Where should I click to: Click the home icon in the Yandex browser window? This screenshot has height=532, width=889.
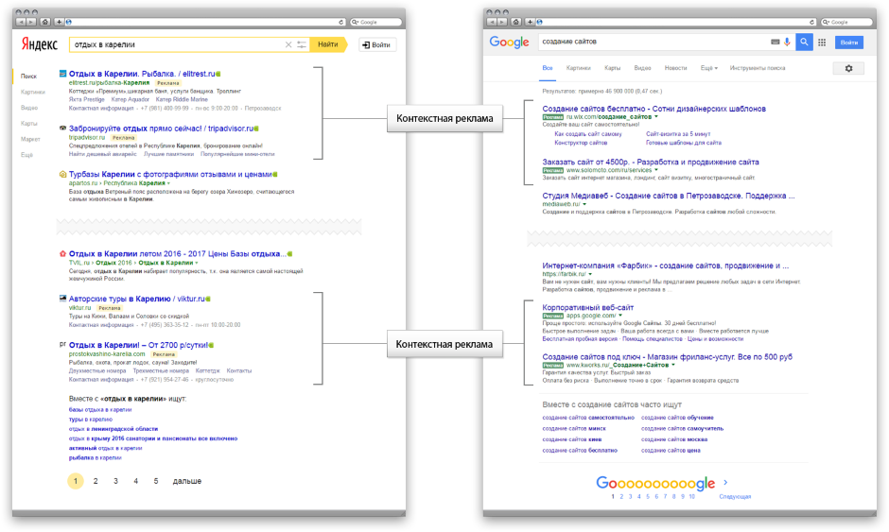click(x=45, y=22)
